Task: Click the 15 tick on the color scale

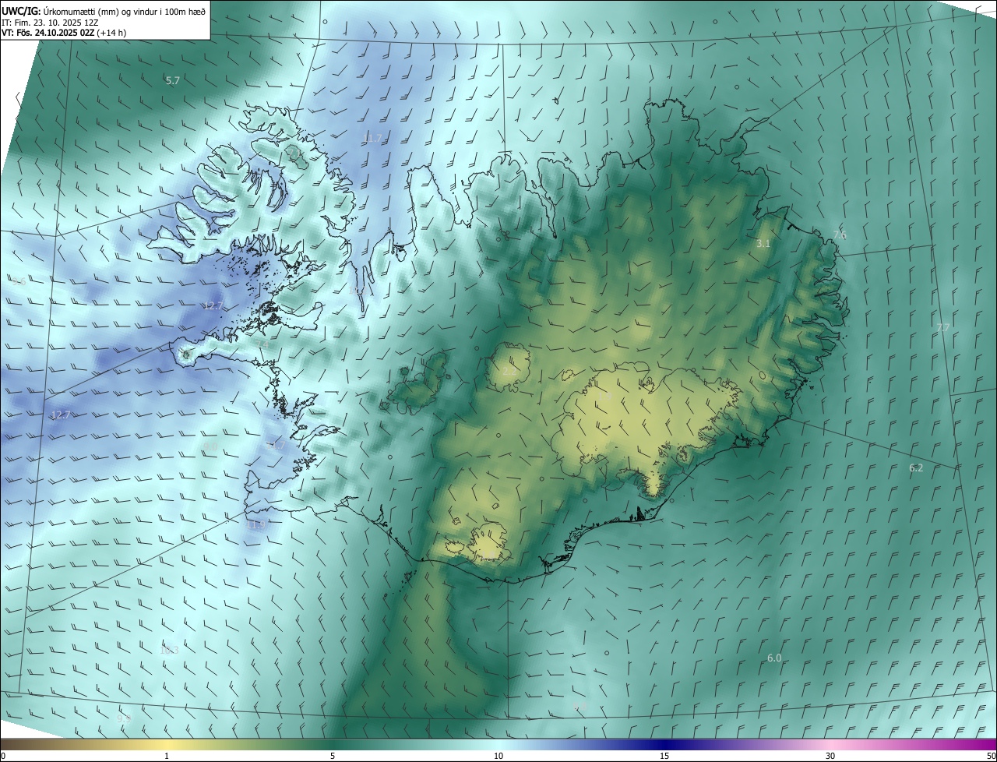Action: coord(664,756)
